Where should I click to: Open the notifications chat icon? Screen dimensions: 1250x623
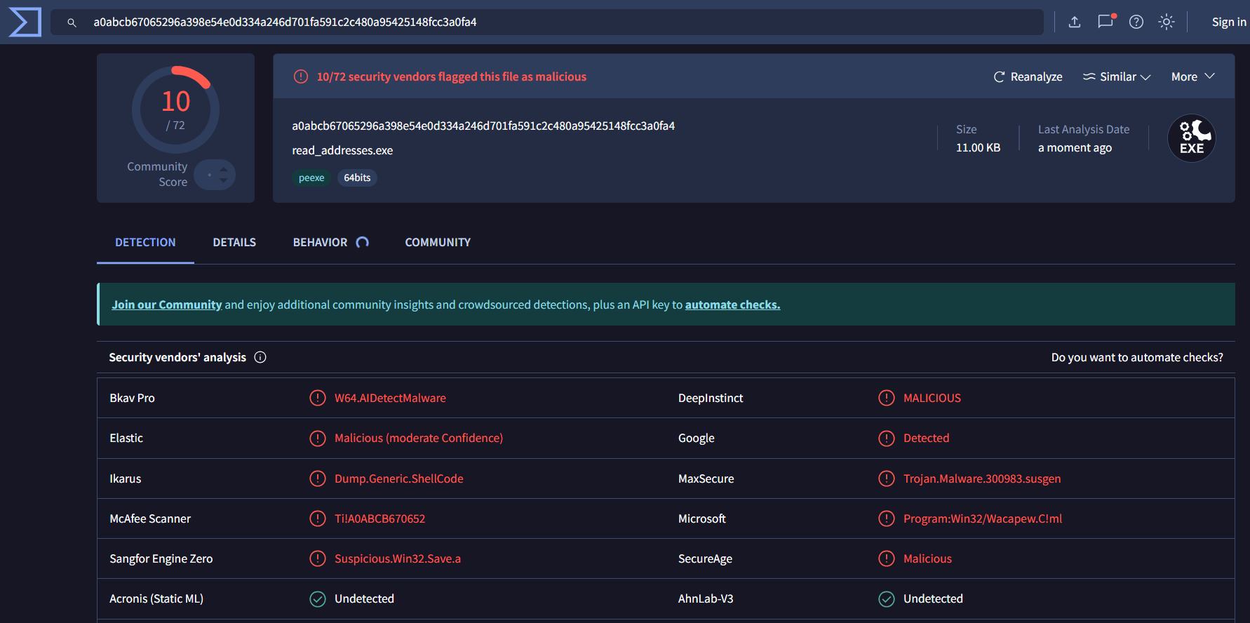[1106, 21]
